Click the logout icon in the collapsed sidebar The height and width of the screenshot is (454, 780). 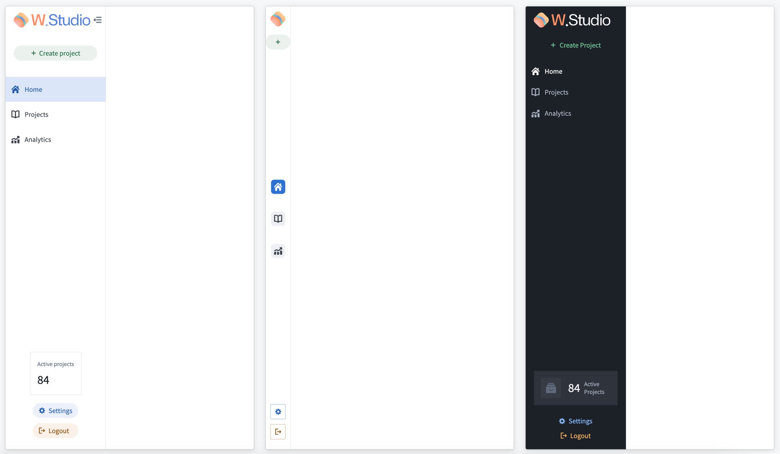[x=278, y=432]
